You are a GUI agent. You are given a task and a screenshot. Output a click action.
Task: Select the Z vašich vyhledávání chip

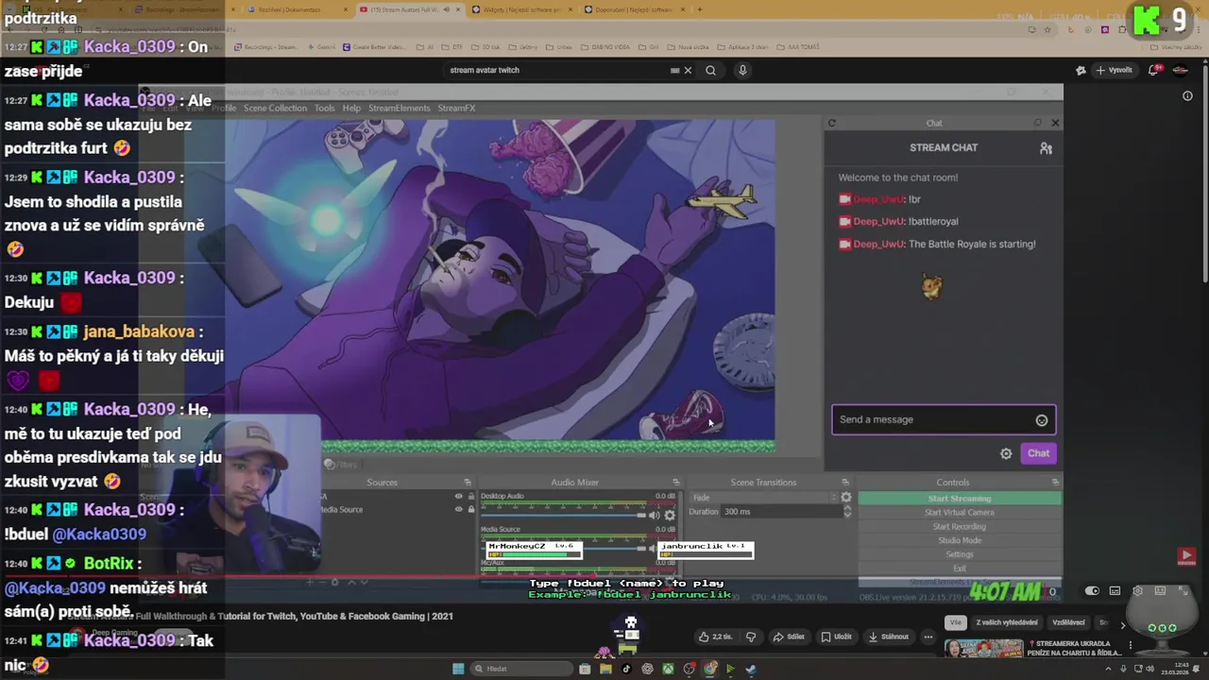click(1005, 622)
